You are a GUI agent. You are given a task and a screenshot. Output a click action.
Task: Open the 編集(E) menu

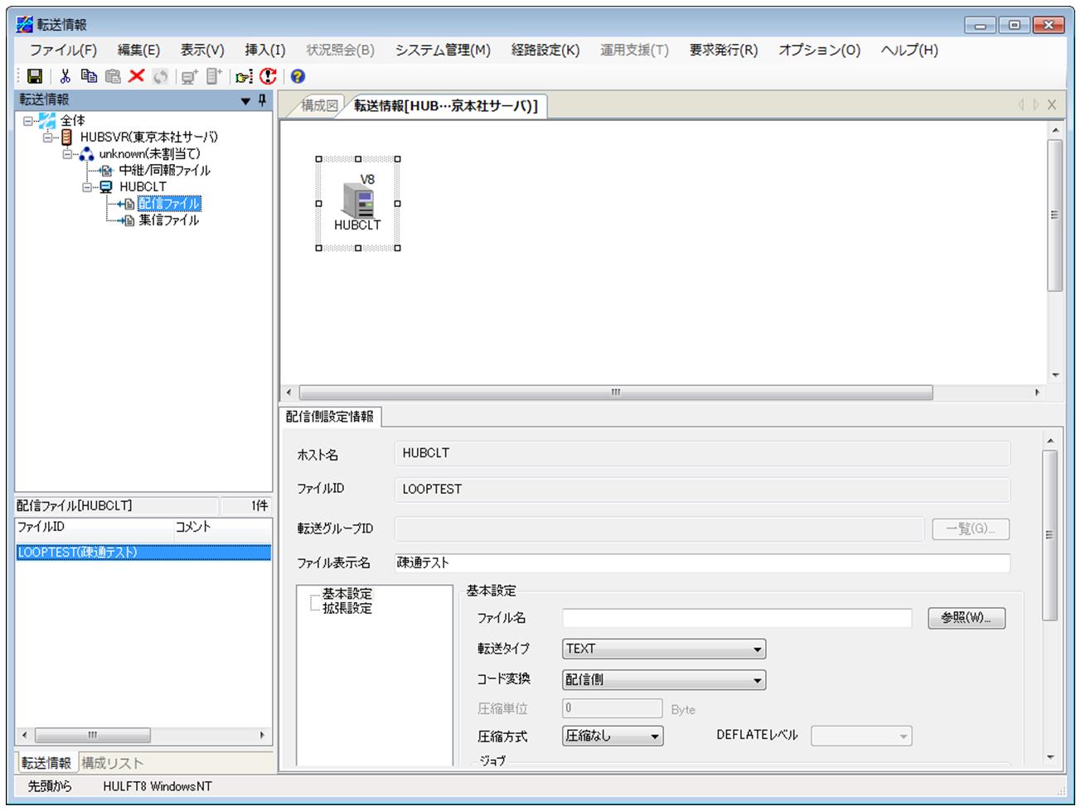click(x=138, y=50)
